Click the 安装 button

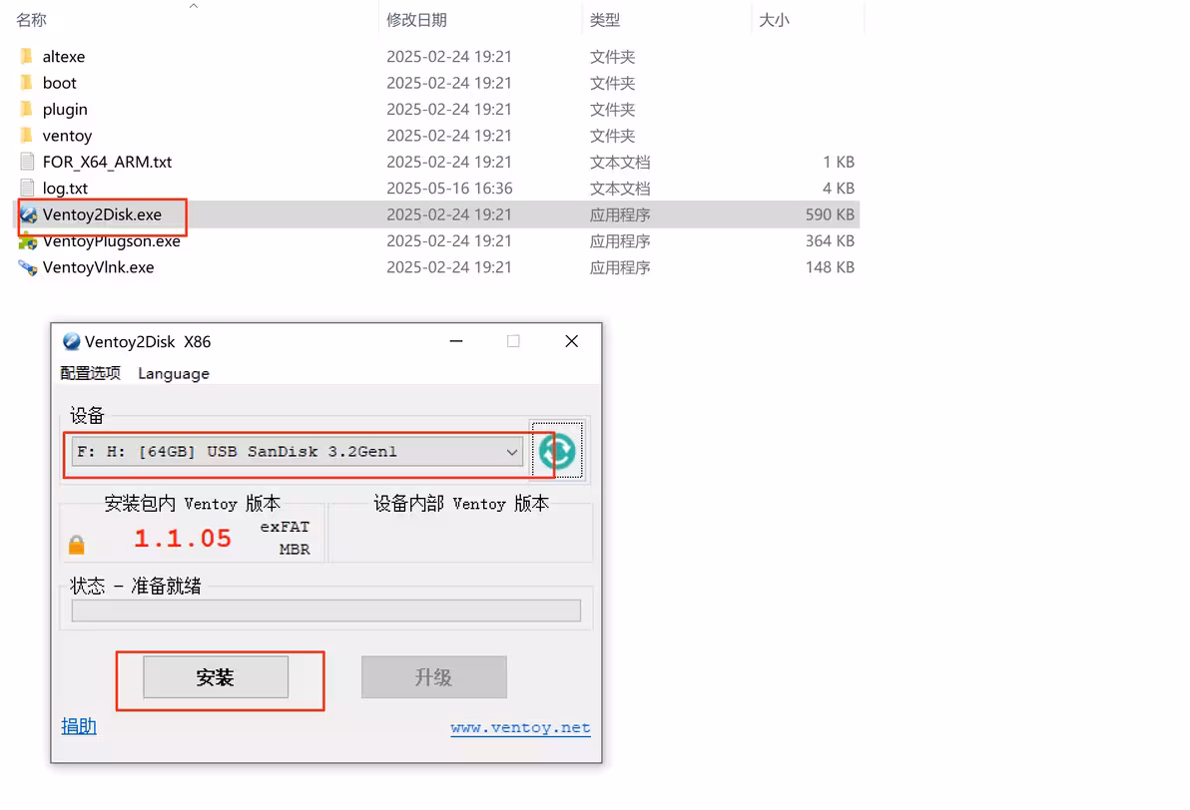(216, 677)
